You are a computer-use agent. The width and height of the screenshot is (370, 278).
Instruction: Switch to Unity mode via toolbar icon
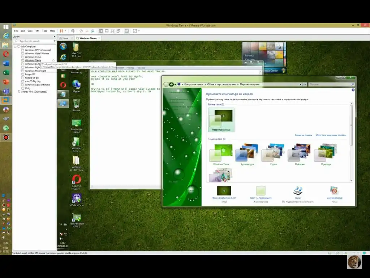(119, 31)
